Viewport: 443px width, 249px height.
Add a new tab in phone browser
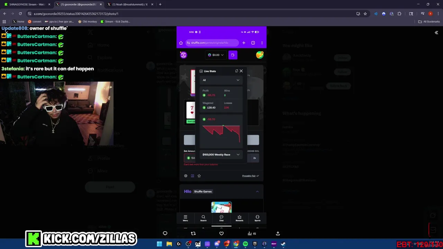point(244,43)
